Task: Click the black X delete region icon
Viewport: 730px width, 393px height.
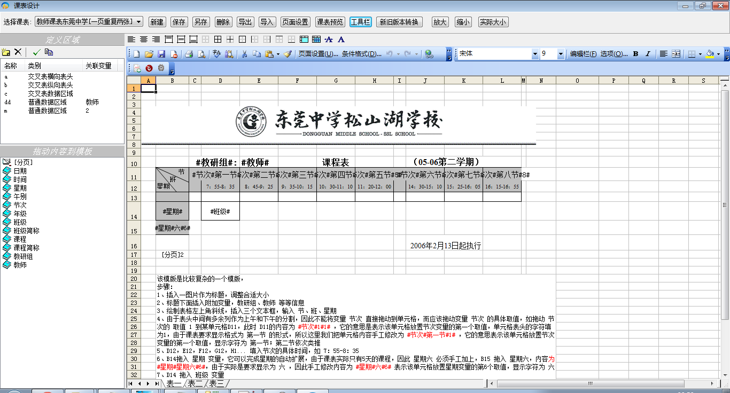Action: tap(18, 52)
